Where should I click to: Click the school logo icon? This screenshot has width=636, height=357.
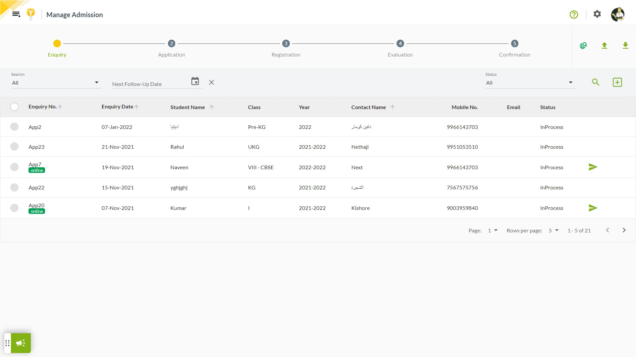click(31, 14)
